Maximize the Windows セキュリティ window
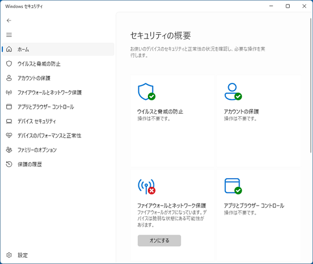 click(287, 6)
